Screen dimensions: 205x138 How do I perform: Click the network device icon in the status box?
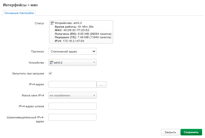pos(52,23)
